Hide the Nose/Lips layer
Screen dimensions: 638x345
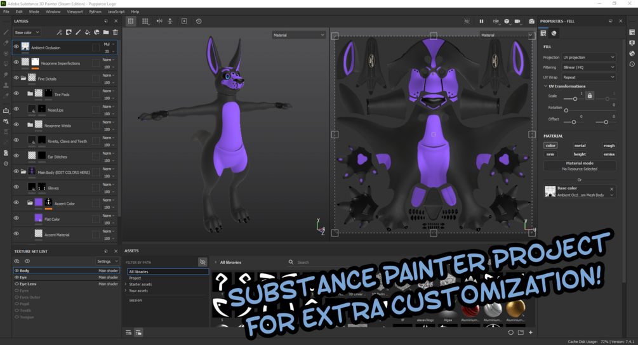(x=17, y=108)
